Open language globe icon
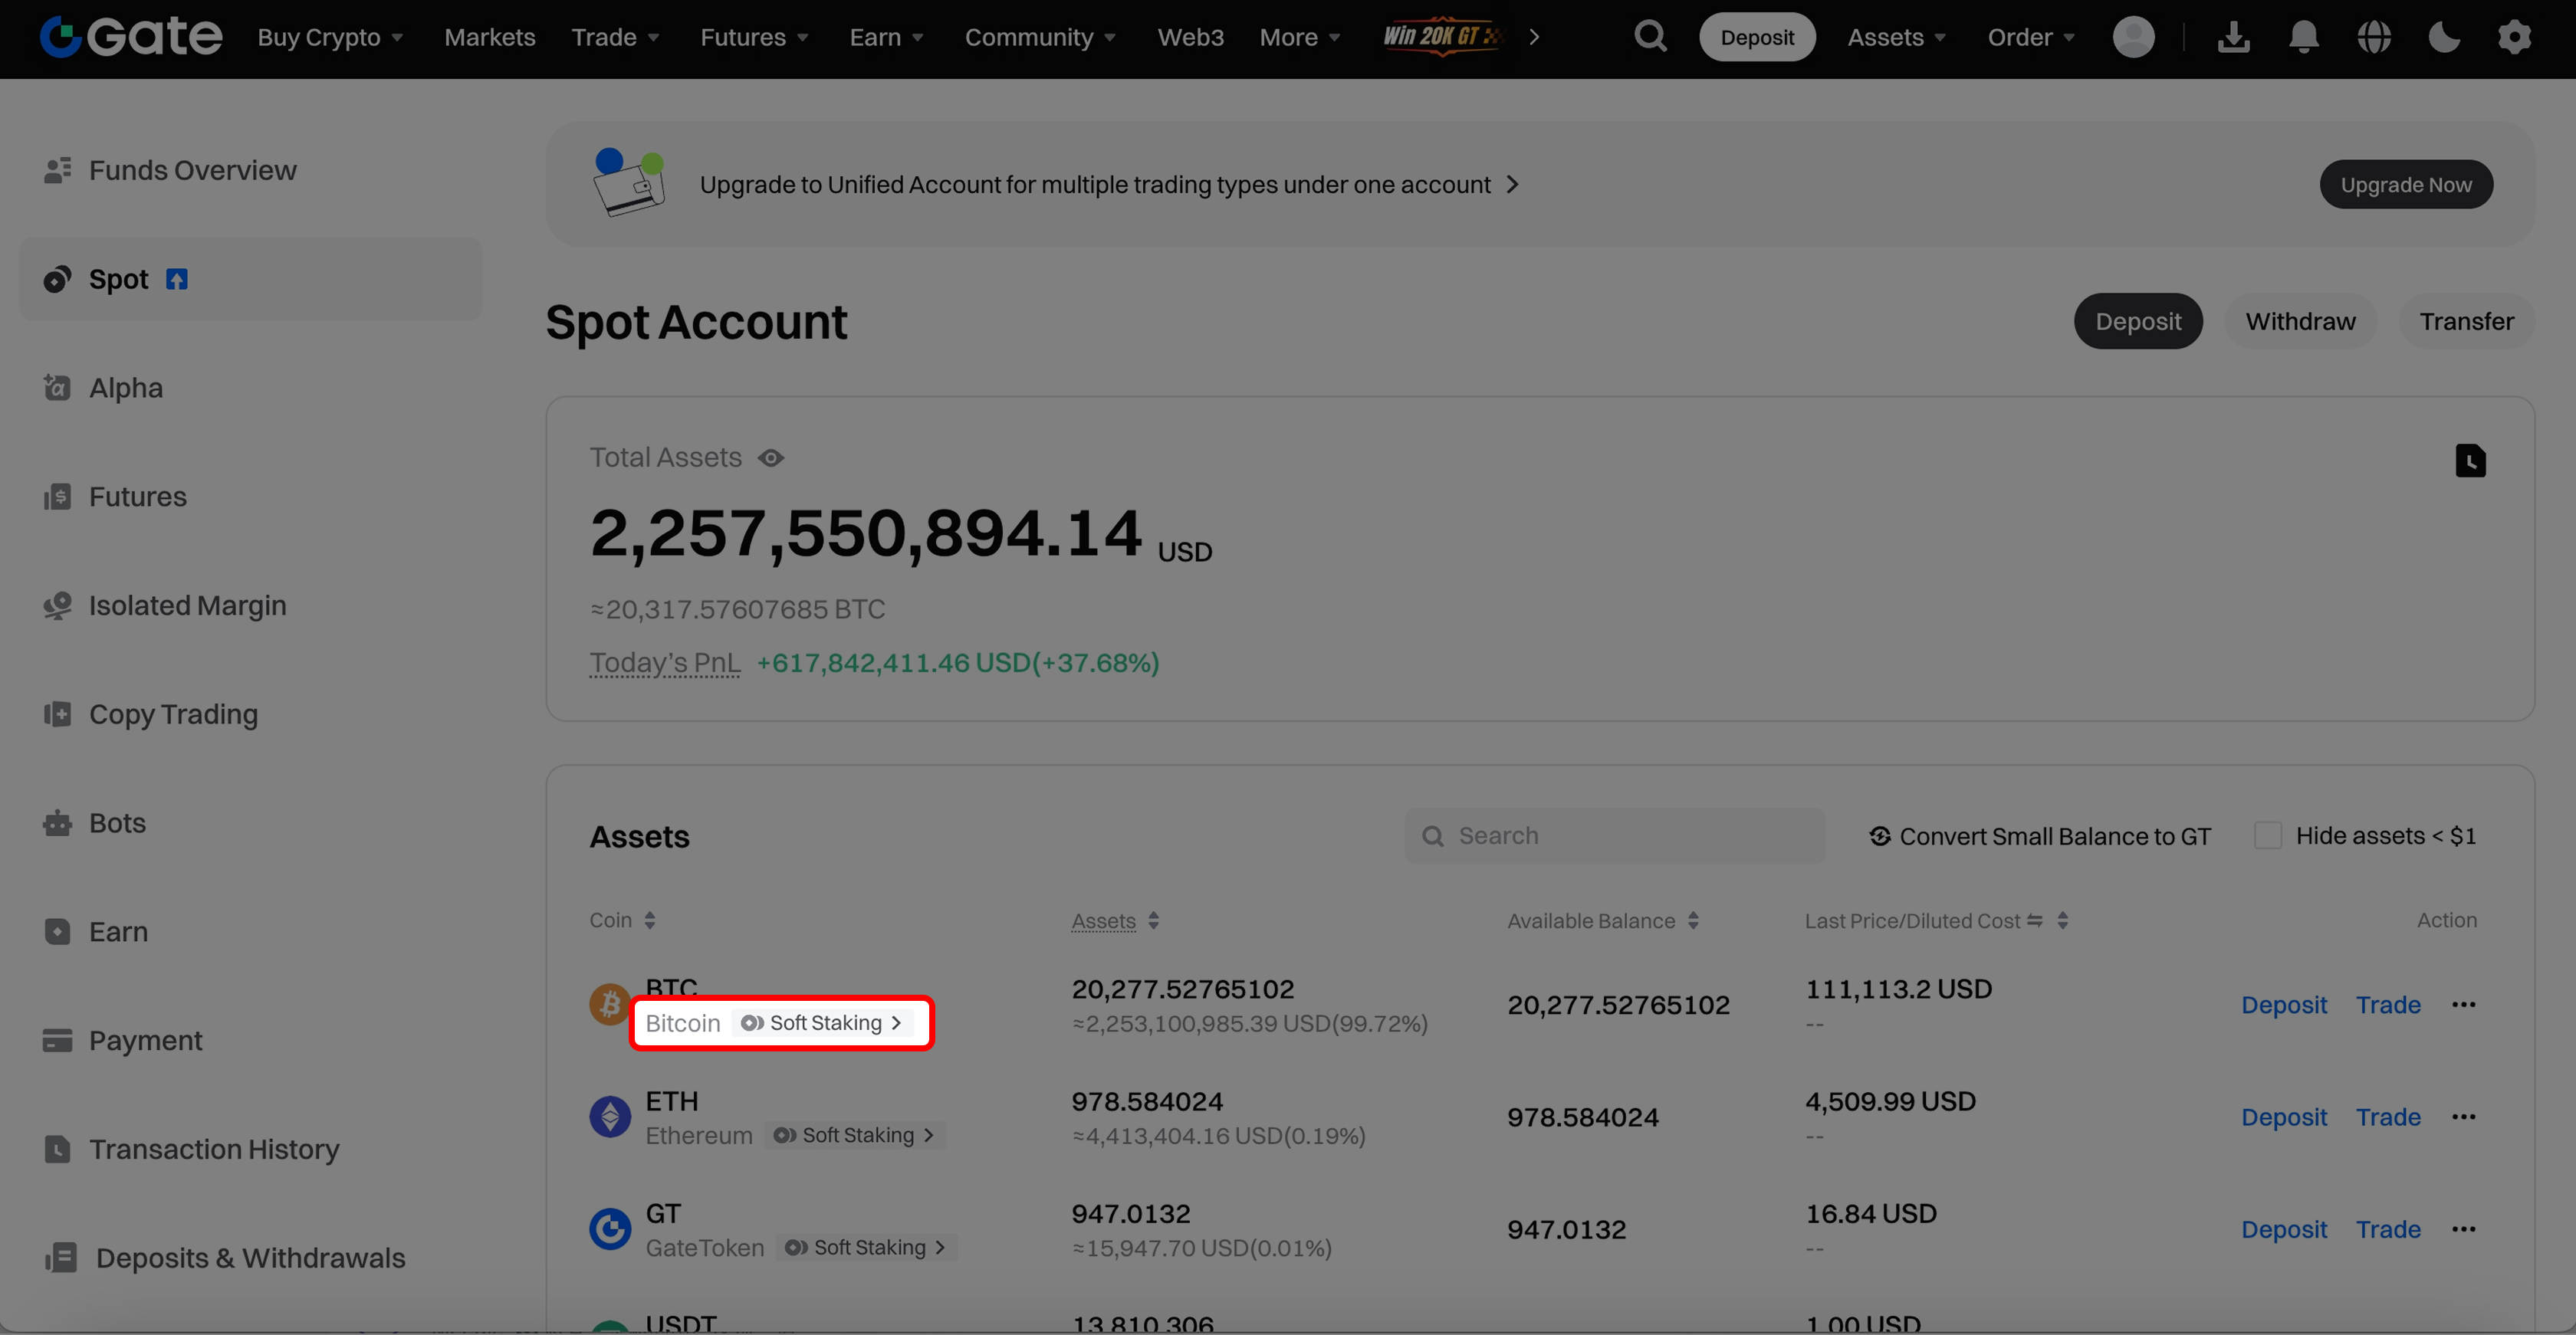The width and height of the screenshot is (2576, 1335). (x=2373, y=38)
